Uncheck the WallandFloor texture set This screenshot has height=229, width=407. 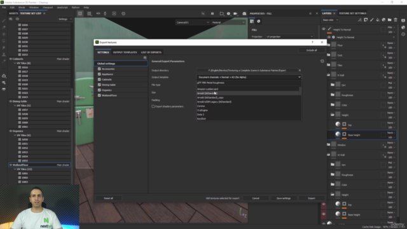(99, 95)
